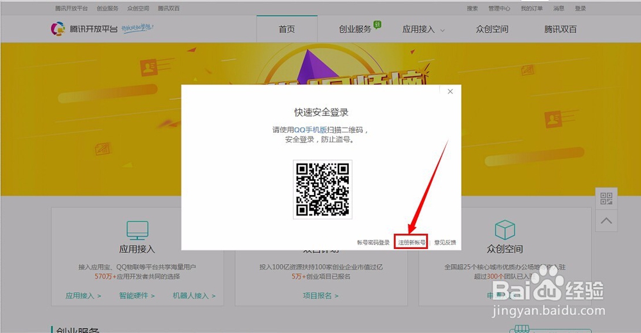Open the 机器人接入 > link
The height and width of the screenshot is (333, 641).
(194, 295)
